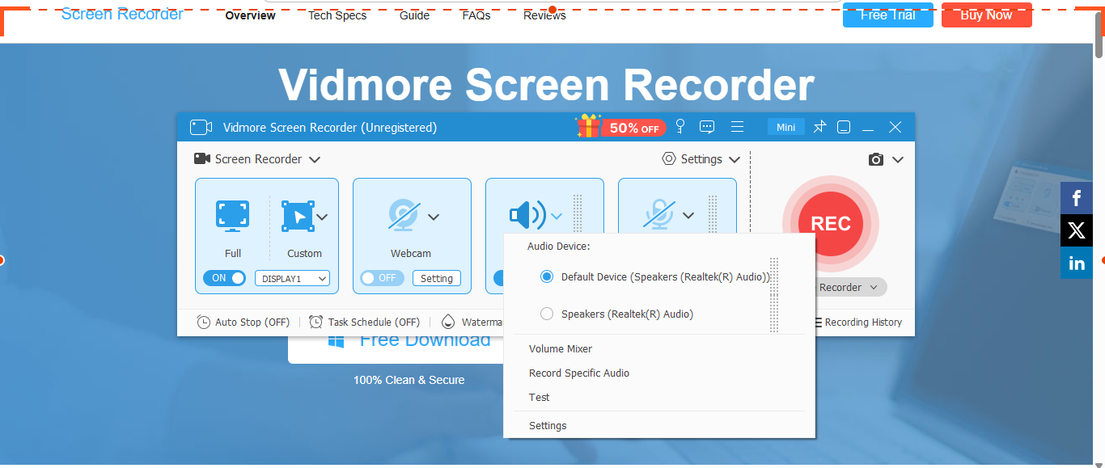1105x468 pixels.
Task: Open the Guide tab
Action: tap(414, 15)
